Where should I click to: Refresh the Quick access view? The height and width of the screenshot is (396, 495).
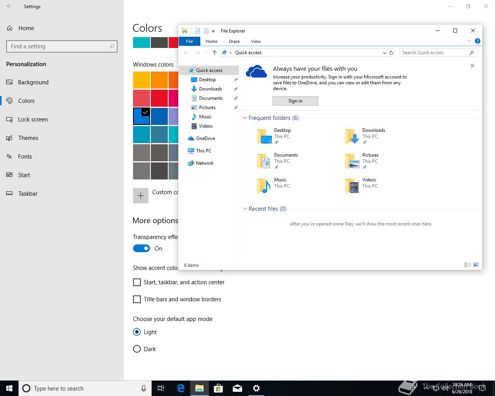[x=391, y=53]
